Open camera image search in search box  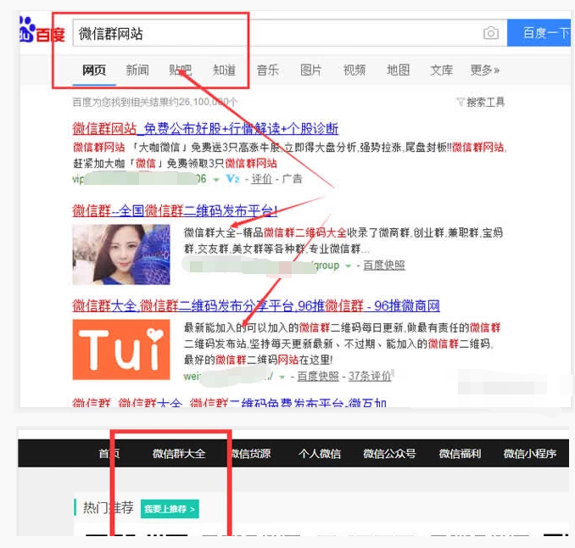click(x=491, y=33)
